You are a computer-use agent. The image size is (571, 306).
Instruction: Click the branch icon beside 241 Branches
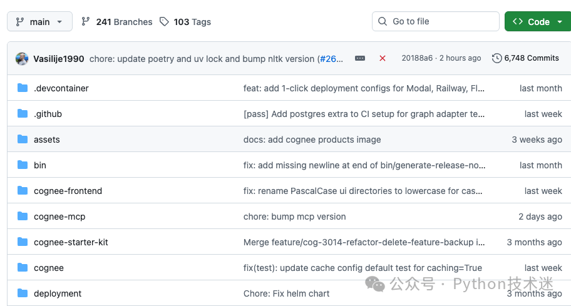click(86, 21)
